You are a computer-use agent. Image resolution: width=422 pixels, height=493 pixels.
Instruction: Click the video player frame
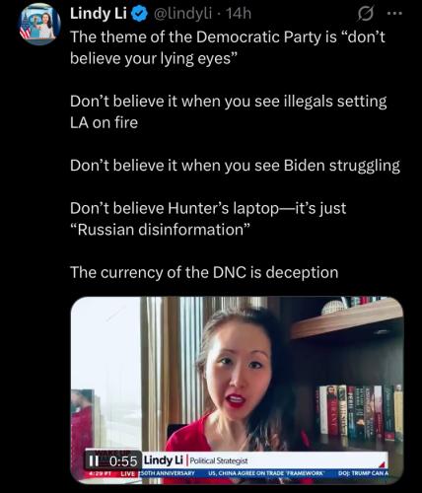coord(237,390)
